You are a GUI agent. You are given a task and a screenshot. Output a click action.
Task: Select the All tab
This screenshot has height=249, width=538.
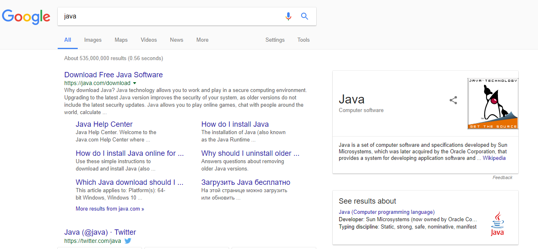pyautogui.click(x=68, y=40)
